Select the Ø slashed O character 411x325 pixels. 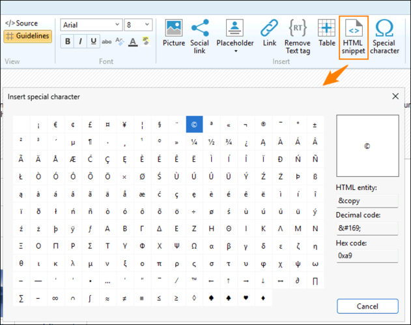click(142, 176)
